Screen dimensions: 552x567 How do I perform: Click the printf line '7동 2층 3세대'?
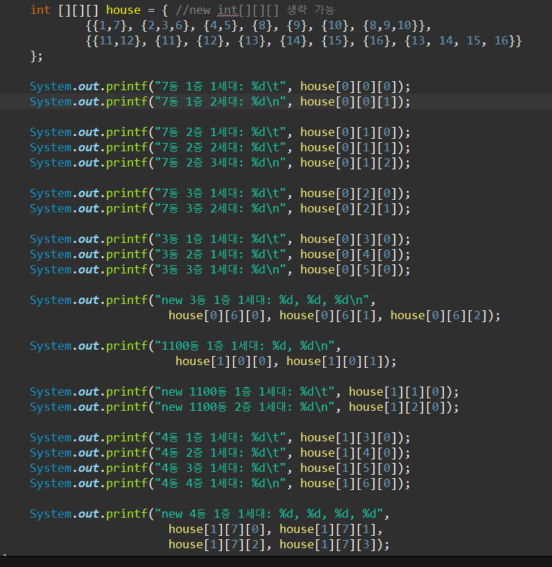click(220, 162)
